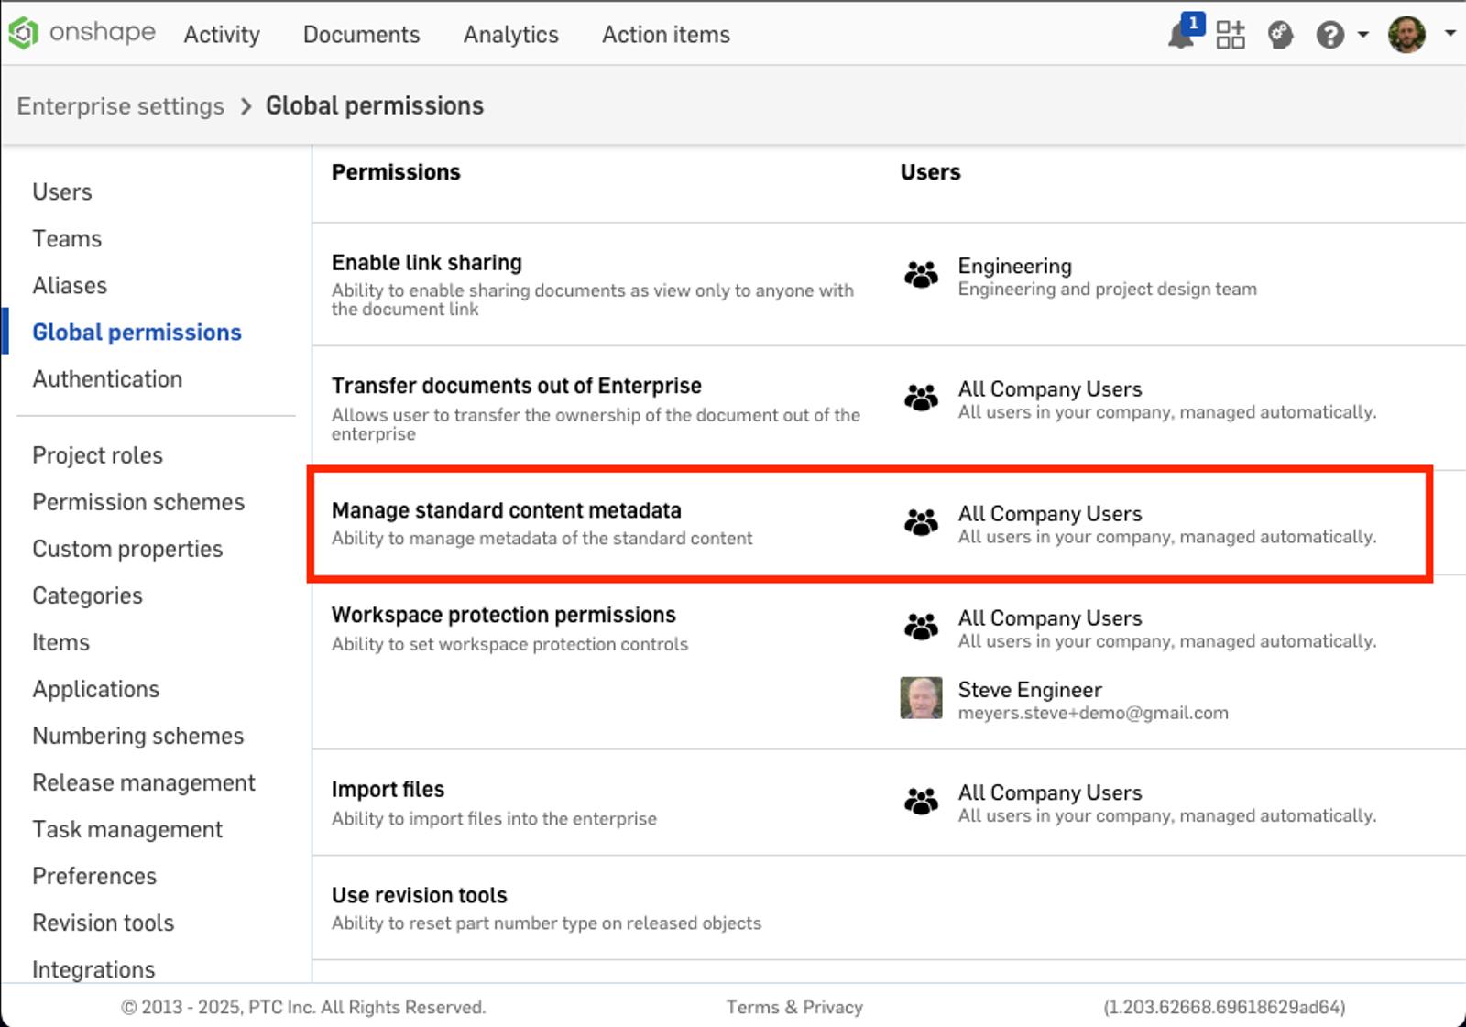The height and width of the screenshot is (1027, 1466).
Task: Click the Engineering team group icon
Action: click(922, 272)
